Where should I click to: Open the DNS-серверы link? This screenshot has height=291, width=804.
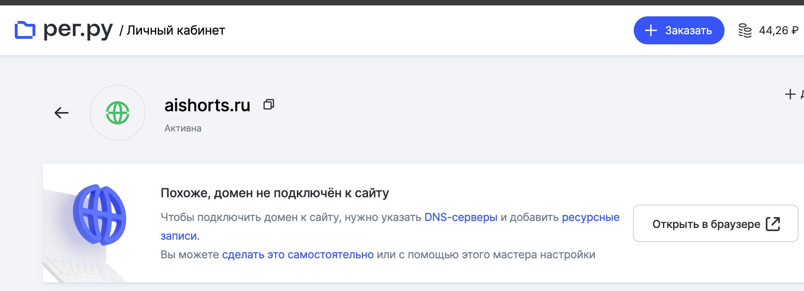(461, 217)
